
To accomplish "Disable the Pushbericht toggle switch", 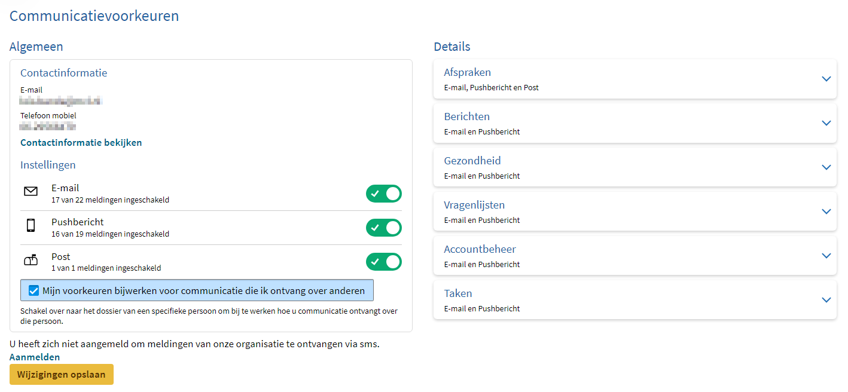I will pyautogui.click(x=383, y=228).
